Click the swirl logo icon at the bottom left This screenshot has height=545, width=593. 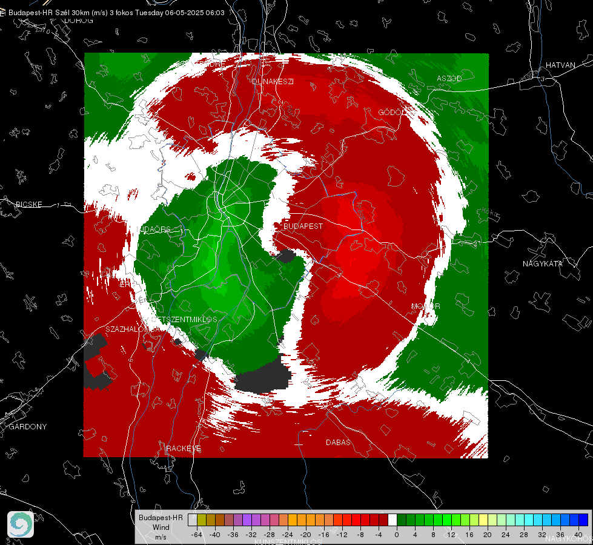[x=21, y=524]
